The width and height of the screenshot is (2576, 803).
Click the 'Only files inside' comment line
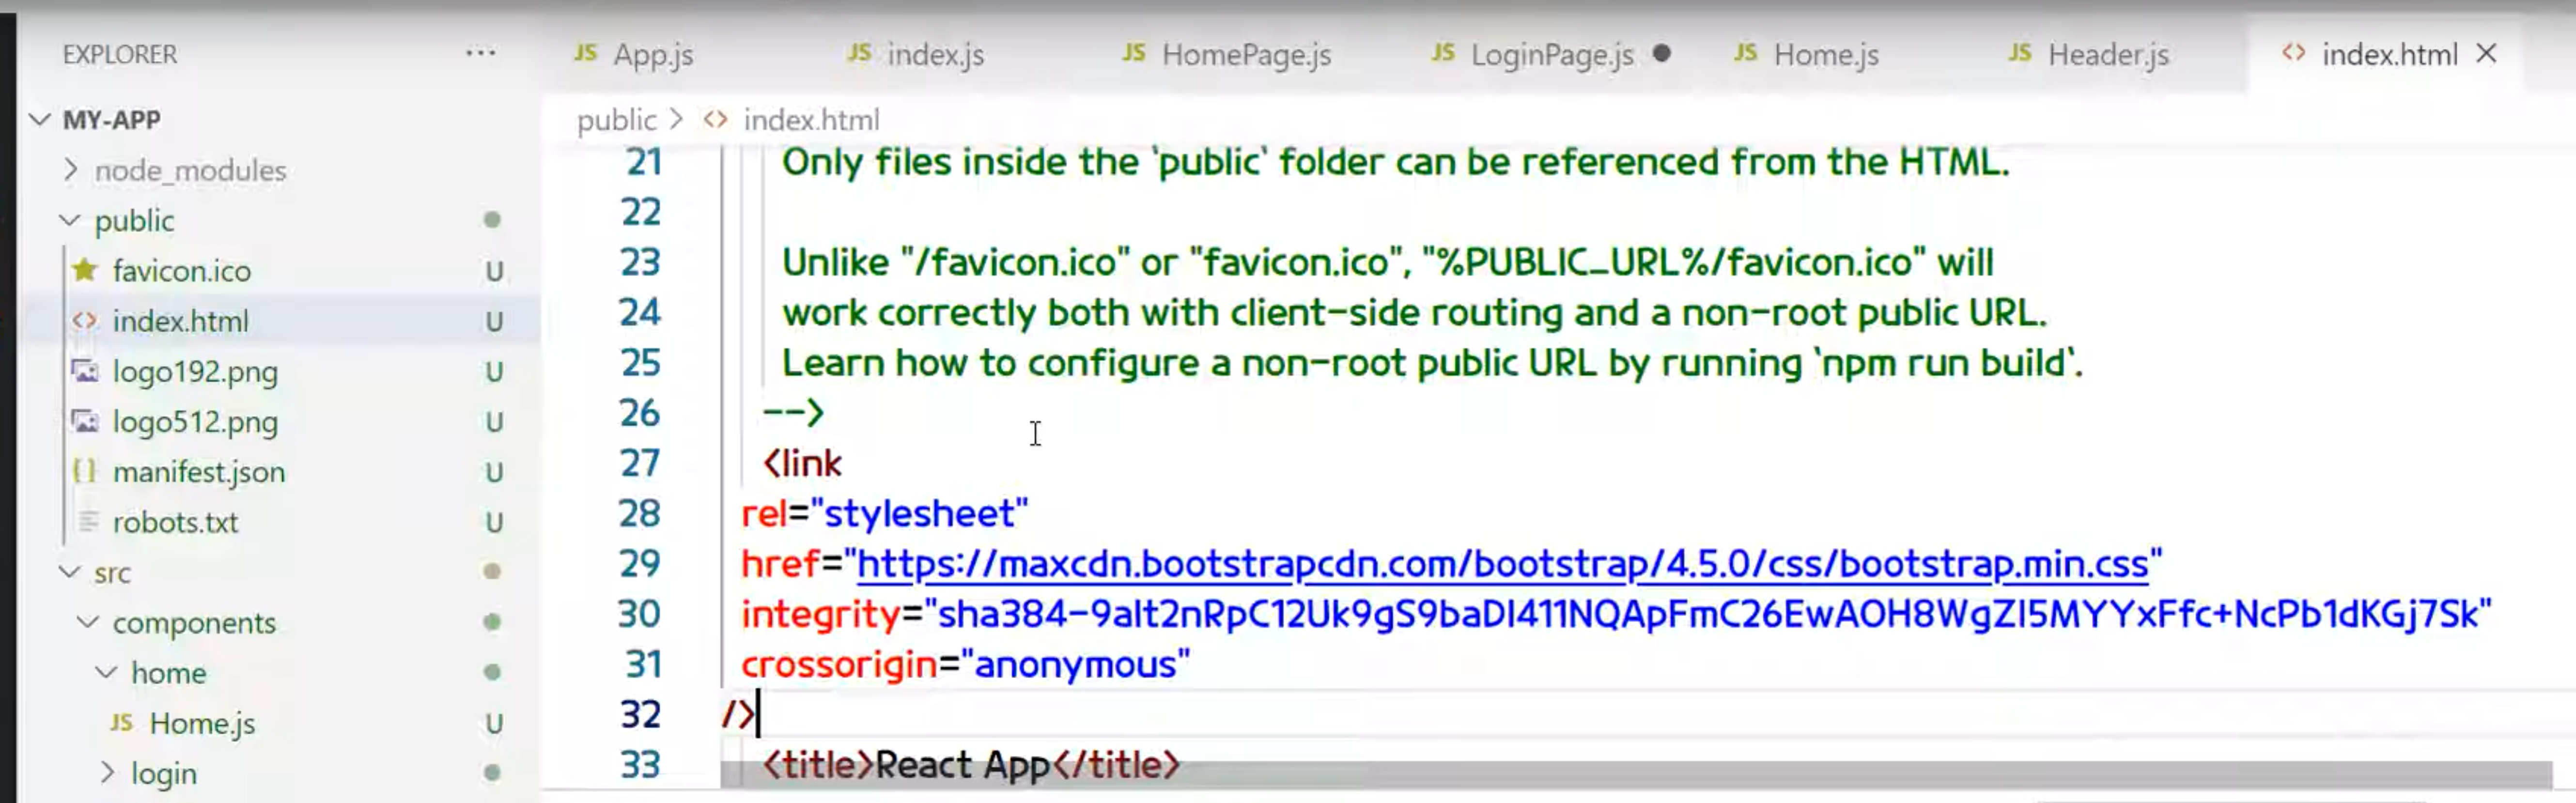click(x=1395, y=162)
